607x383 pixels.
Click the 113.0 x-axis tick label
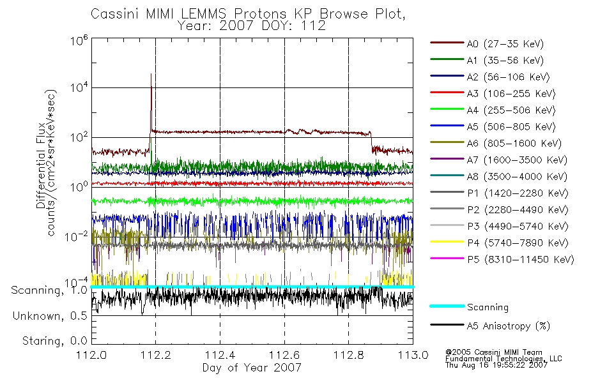coord(413,355)
